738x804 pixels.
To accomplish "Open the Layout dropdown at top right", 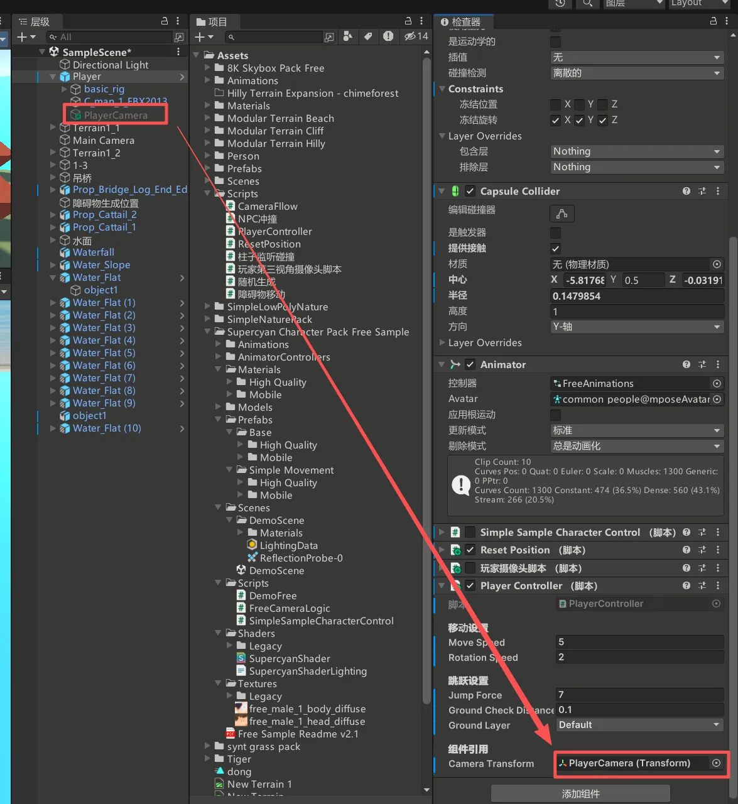I will click(x=701, y=3).
